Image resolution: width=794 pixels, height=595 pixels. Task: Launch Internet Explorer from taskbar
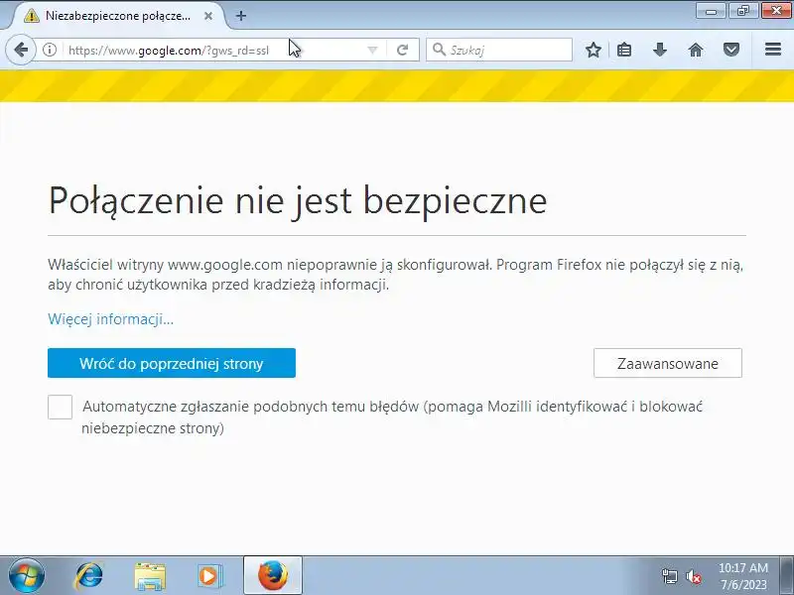pos(88,576)
